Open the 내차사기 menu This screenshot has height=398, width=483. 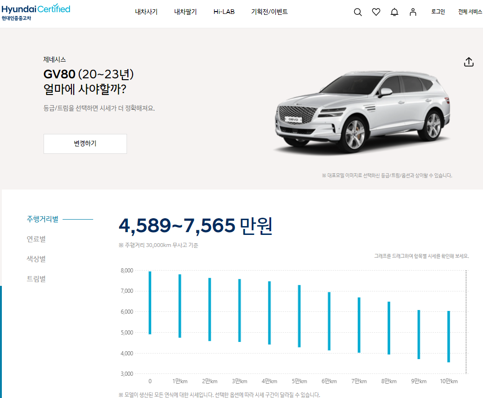(x=146, y=12)
